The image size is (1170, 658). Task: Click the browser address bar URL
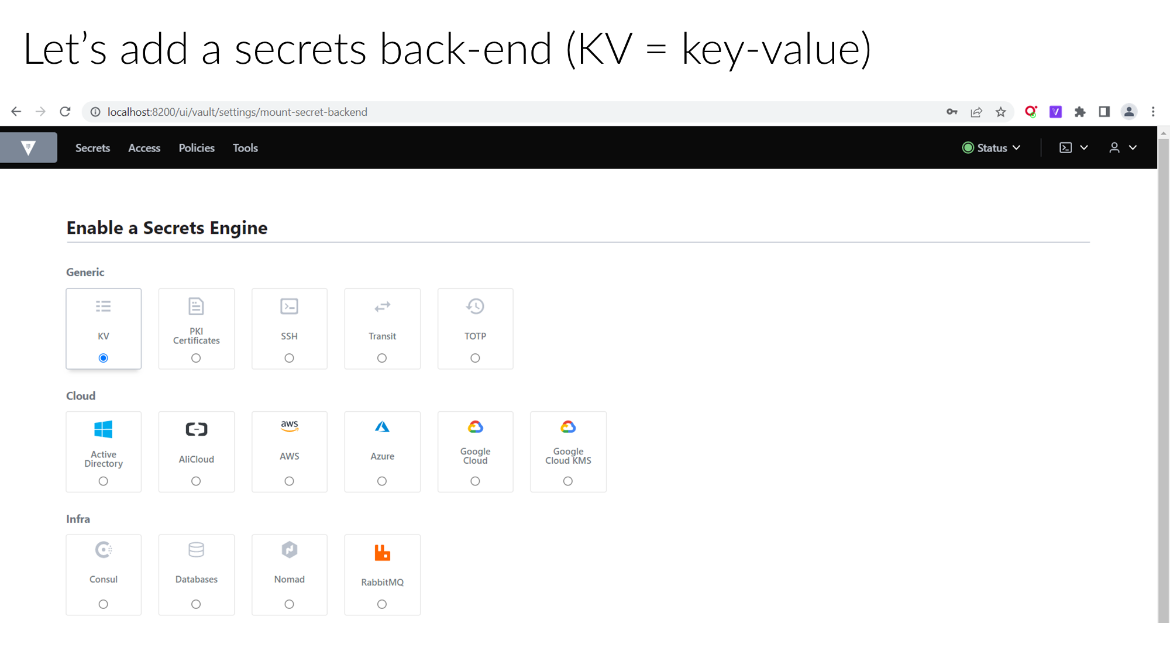click(x=237, y=112)
